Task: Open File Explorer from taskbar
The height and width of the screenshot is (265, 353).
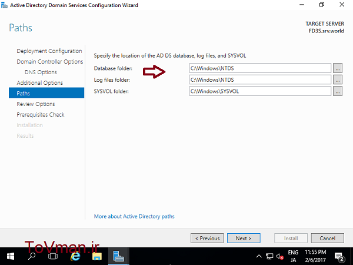Action: pyautogui.click(x=97, y=256)
